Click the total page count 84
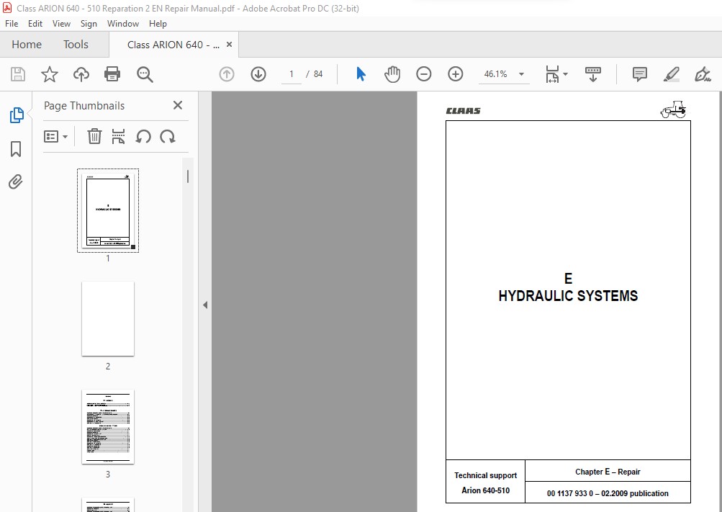Screen dimensions: 722x512 coord(317,74)
